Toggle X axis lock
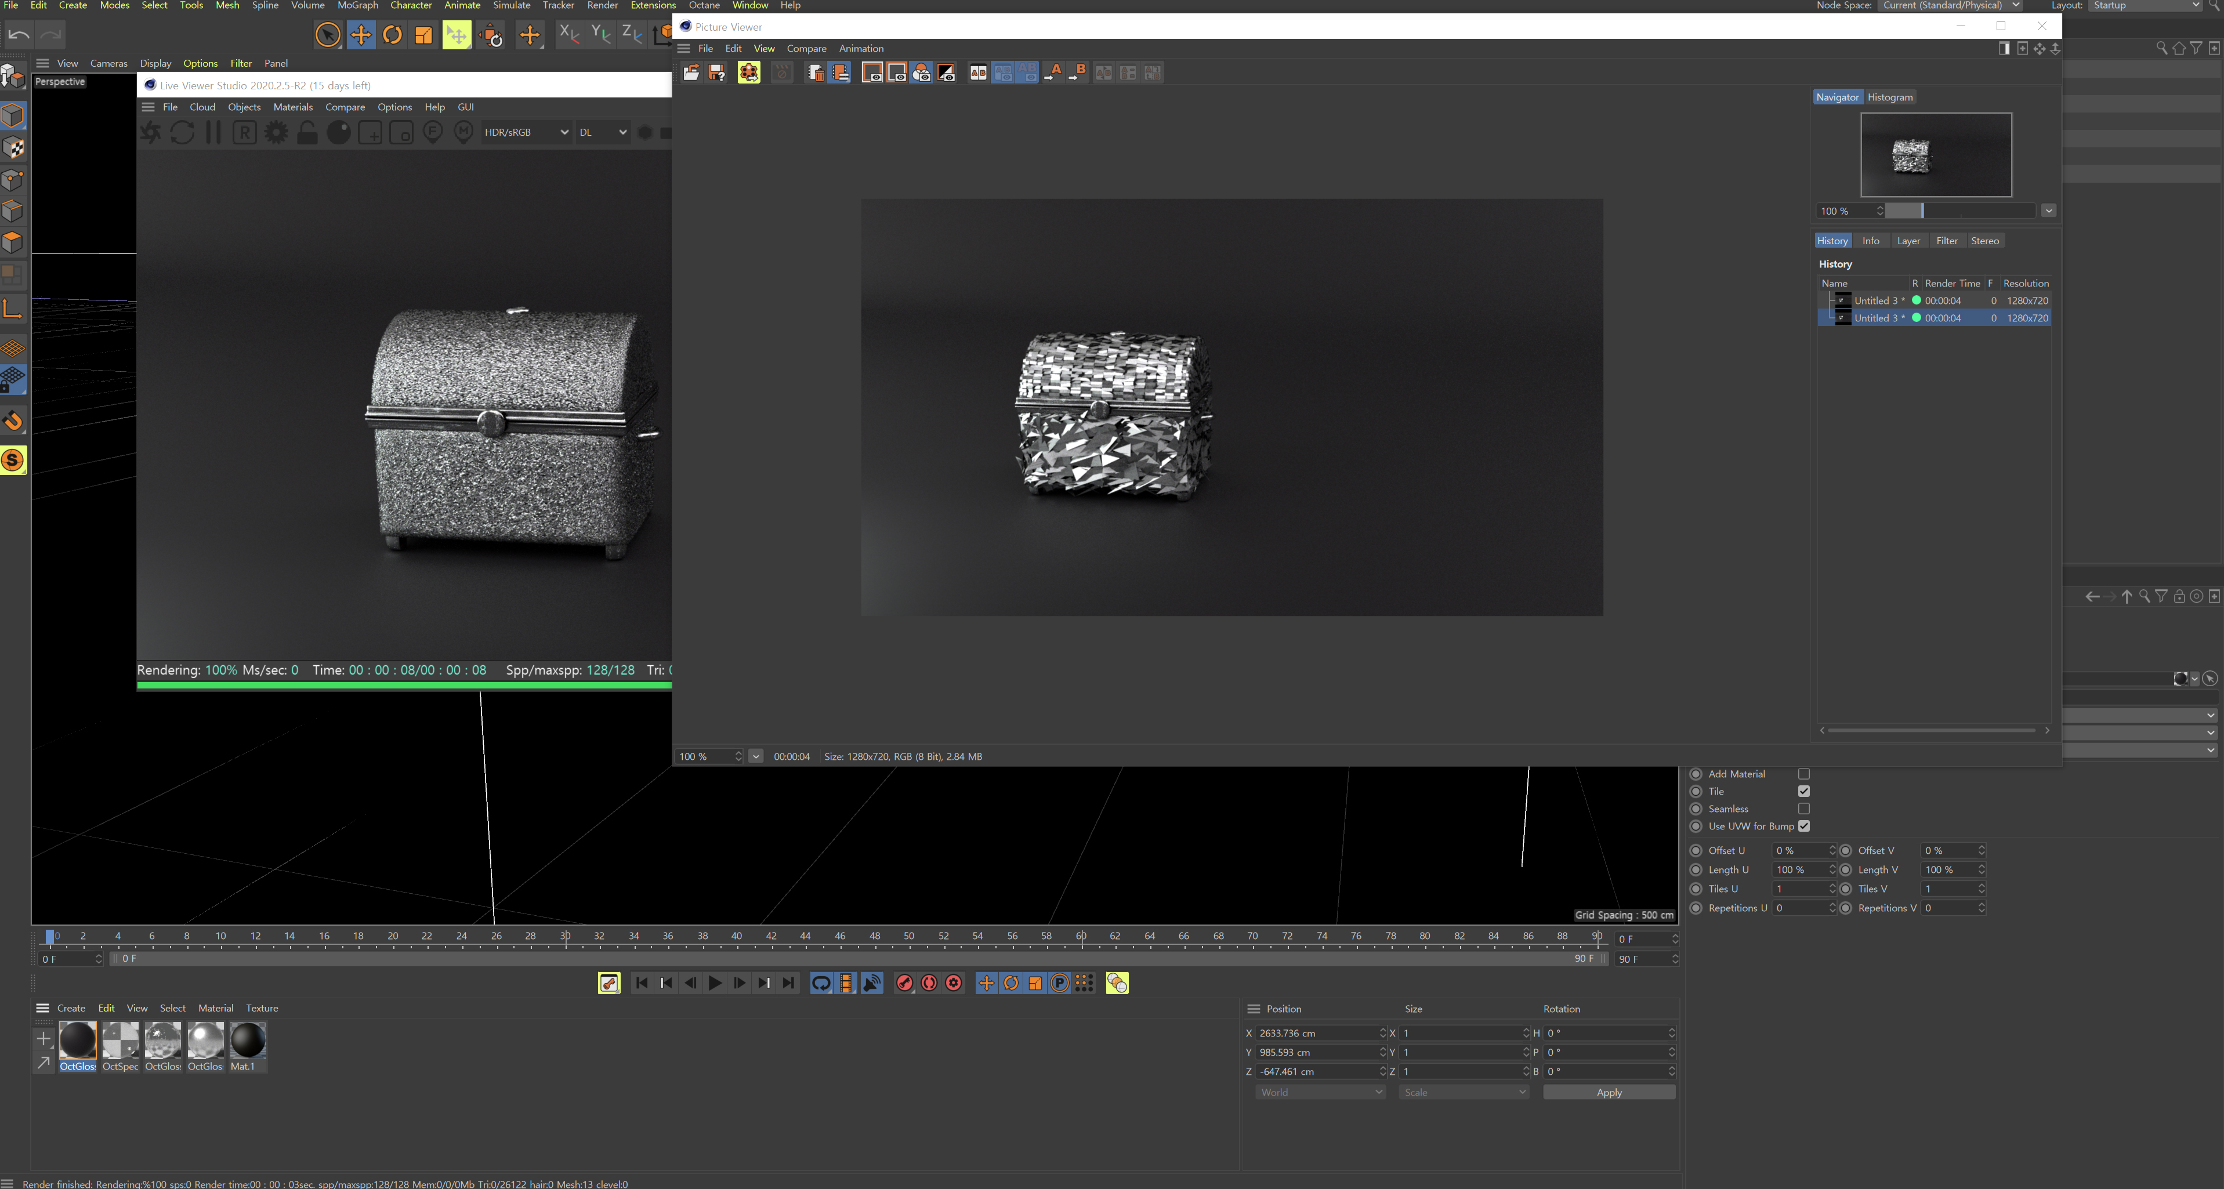Screen dimensions: 2224x1189 click(569, 35)
